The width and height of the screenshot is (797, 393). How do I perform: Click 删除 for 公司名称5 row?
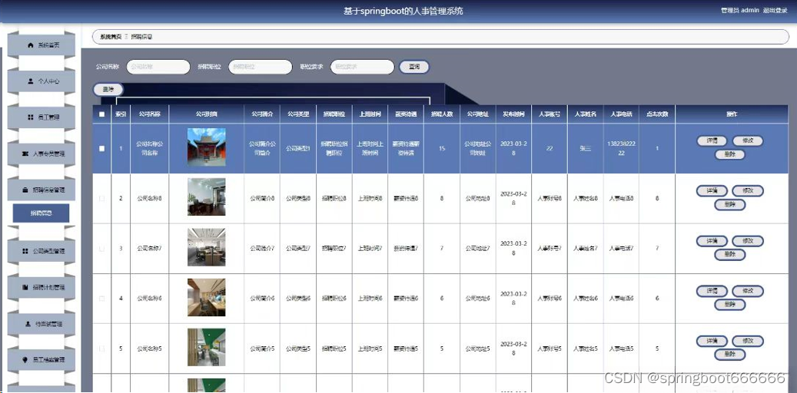tap(730, 354)
